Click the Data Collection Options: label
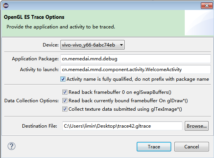The height and width of the screenshot is (158, 214). pyautogui.click(x=32, y=101)
